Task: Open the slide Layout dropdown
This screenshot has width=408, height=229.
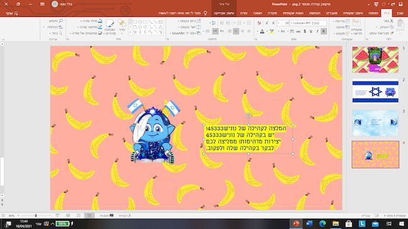Action: pyautogui.click(x=341, y=21)
